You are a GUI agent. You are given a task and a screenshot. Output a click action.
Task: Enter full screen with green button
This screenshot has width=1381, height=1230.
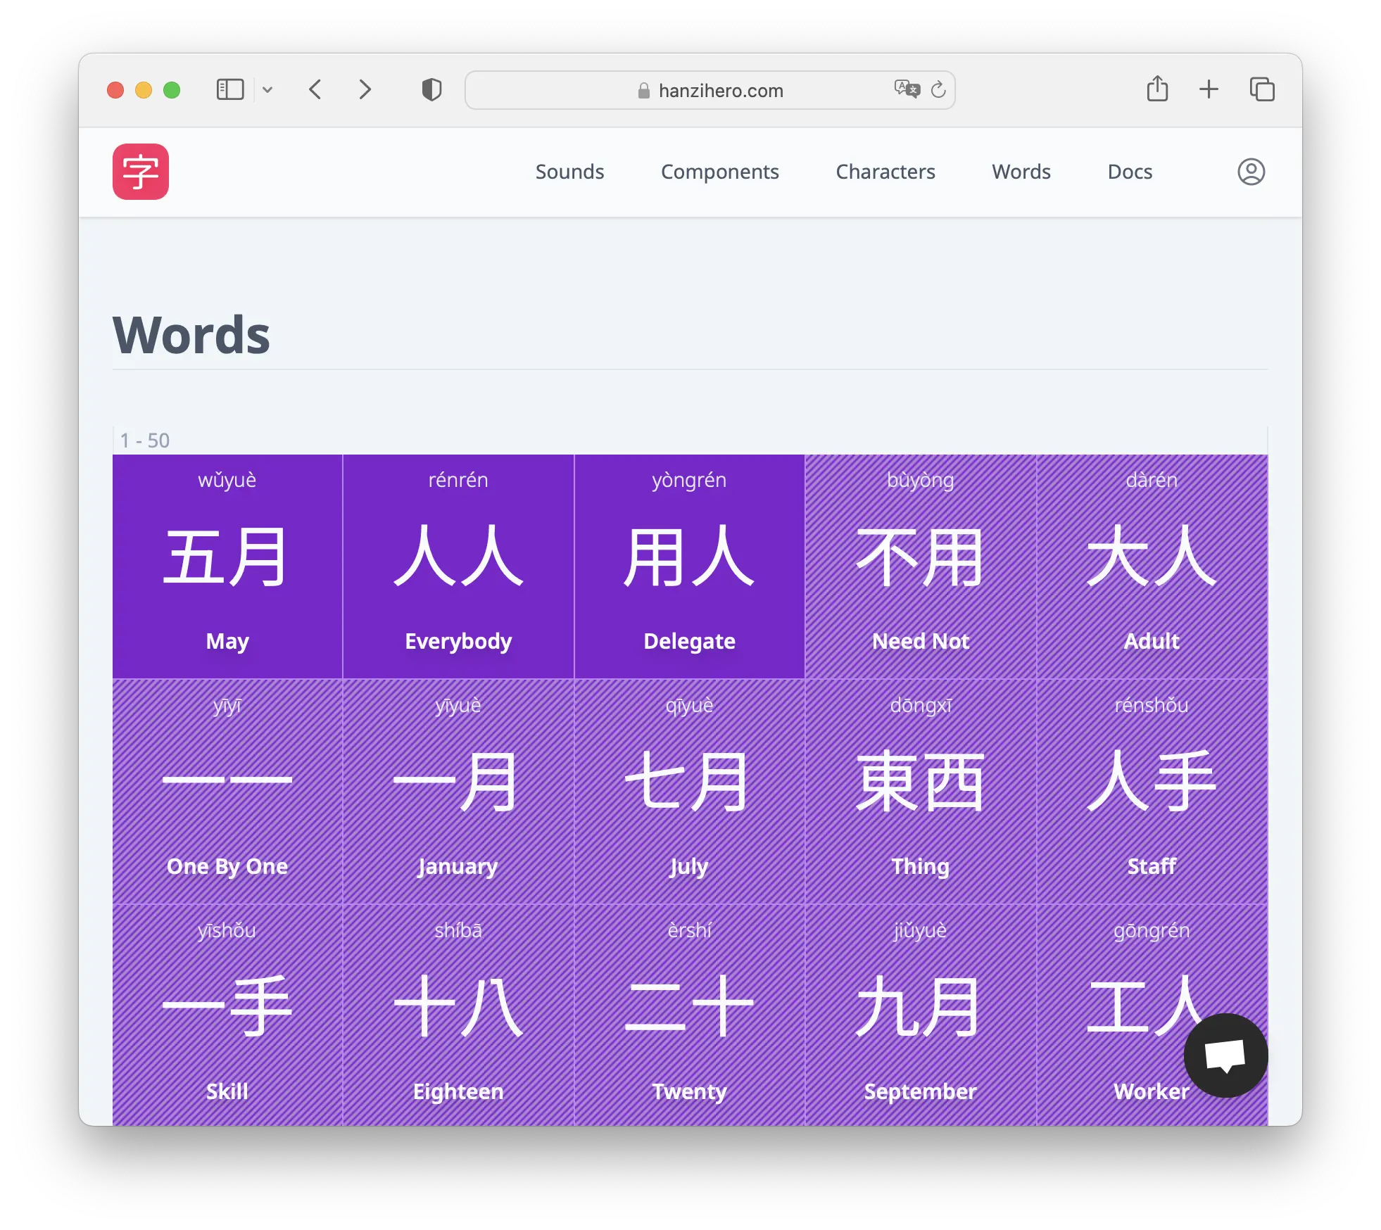[172, 90]
